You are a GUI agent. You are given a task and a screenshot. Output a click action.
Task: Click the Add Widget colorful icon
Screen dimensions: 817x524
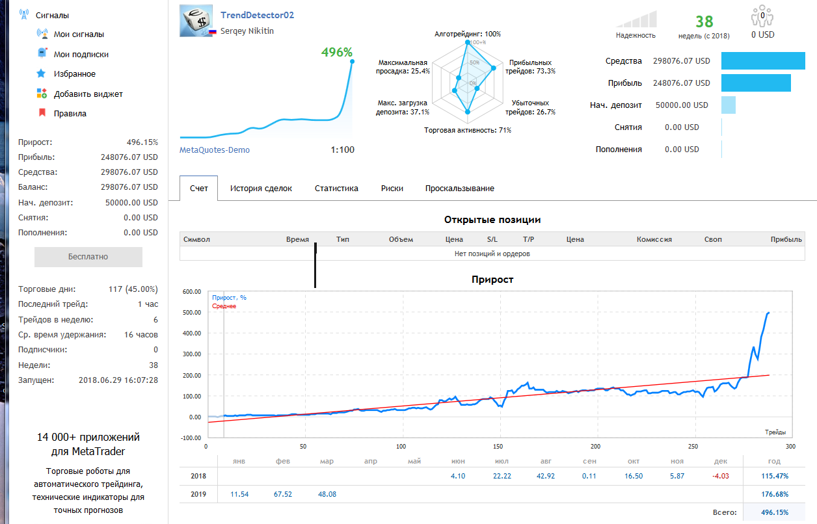click(x=42, y=94)
